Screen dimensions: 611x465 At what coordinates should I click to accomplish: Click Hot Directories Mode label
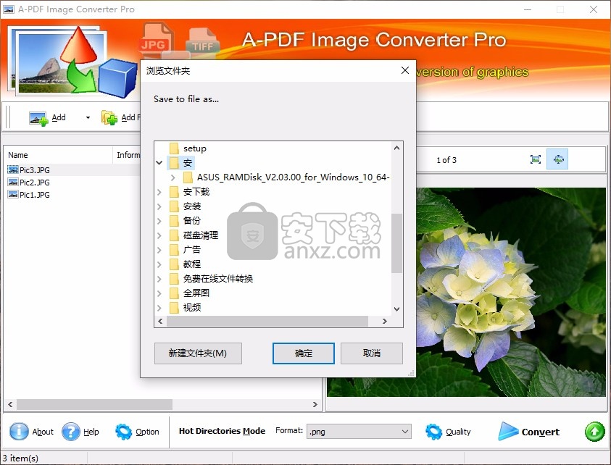pyautogui.click(x=222, y=431)
